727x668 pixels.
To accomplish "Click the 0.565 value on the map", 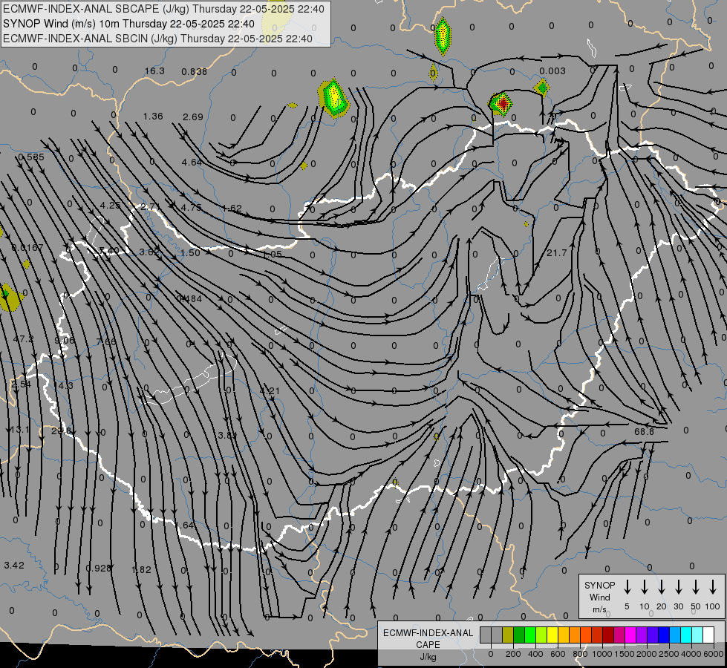I will click(x=31, y=157).
